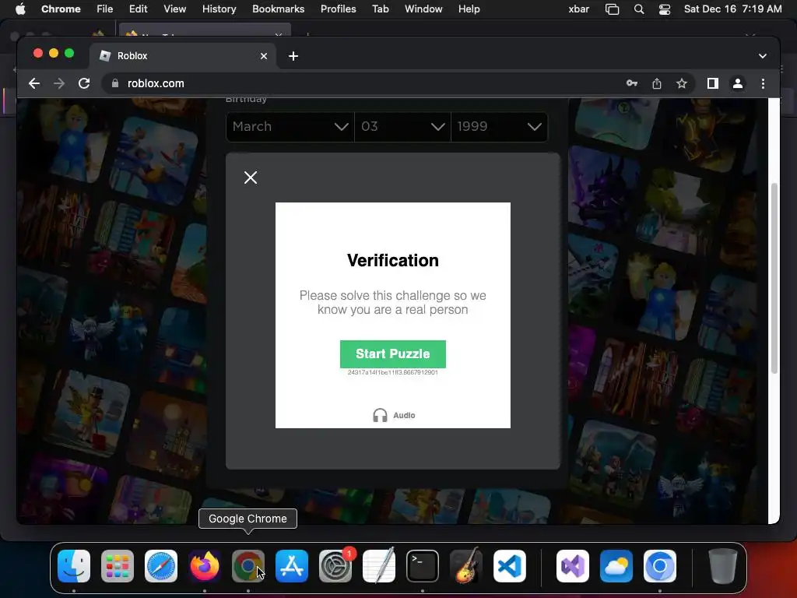The width and height of the screenshot is (797, 598).
Task: Open Trash from the dock
Action: coord(723,566)
